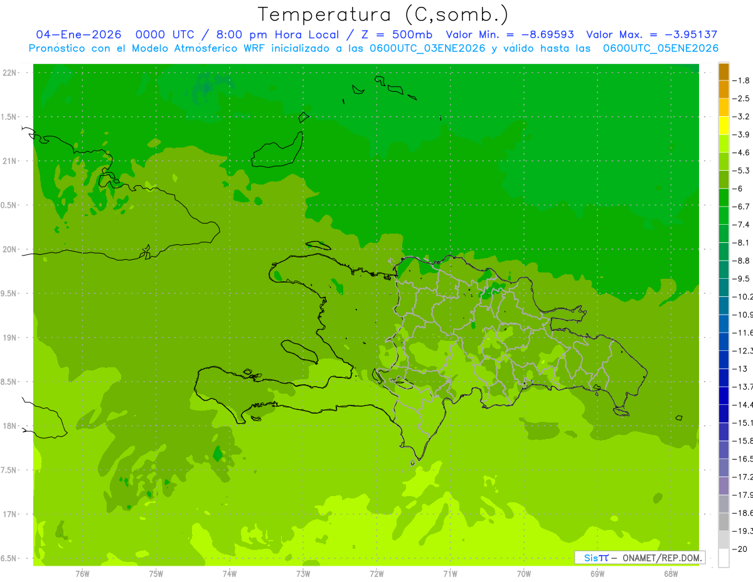Click the "-8.1" colorbar value
Image resolution: width=753 pixels, height=582 pixels.
pos(742,243)
